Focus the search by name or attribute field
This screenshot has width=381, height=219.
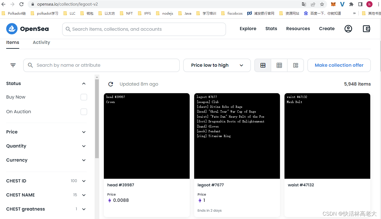[x=101, y=65]
